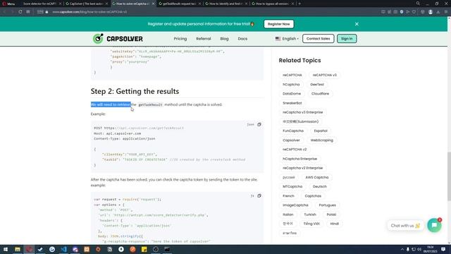Click the Step 2: Getting the results heading
This screenshot has height=254, width=451.
(135, 91)
